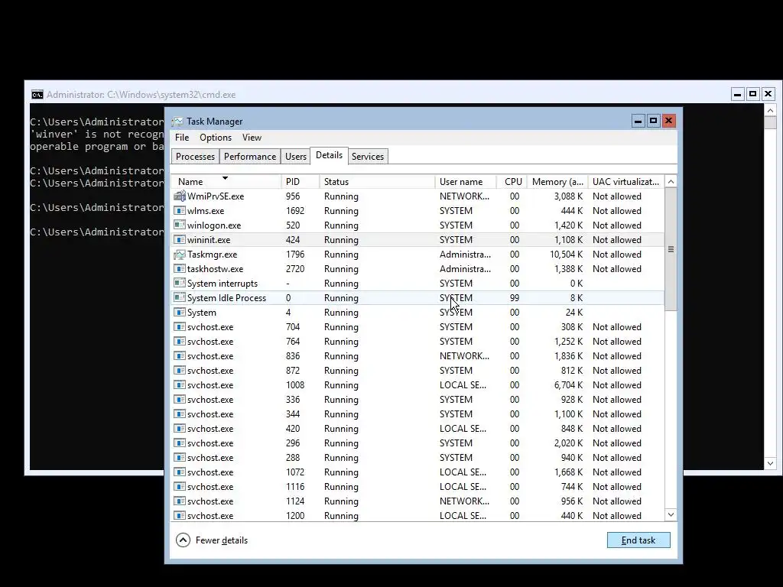The image size is (783, 587).
Task: Click icon of svchost.exe PID 296
Action: [179, 443]
